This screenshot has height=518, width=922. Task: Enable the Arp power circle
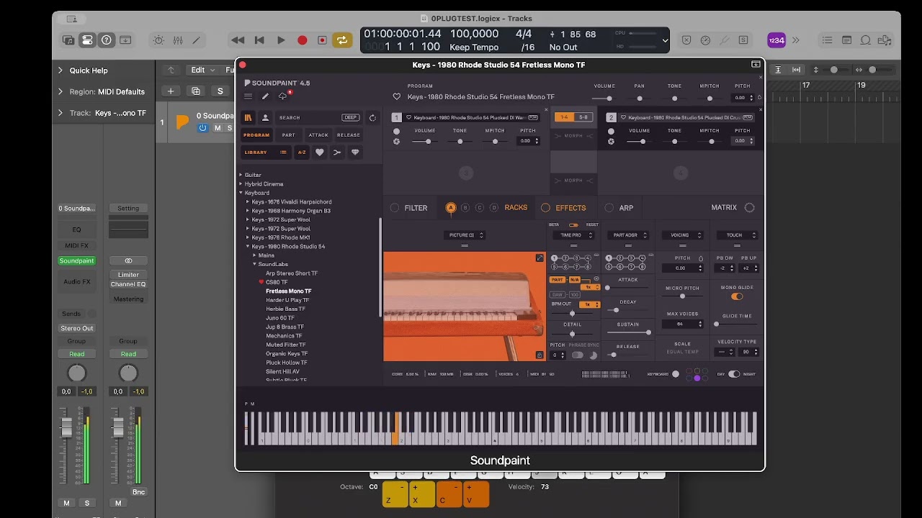click(x=609, y=208)
